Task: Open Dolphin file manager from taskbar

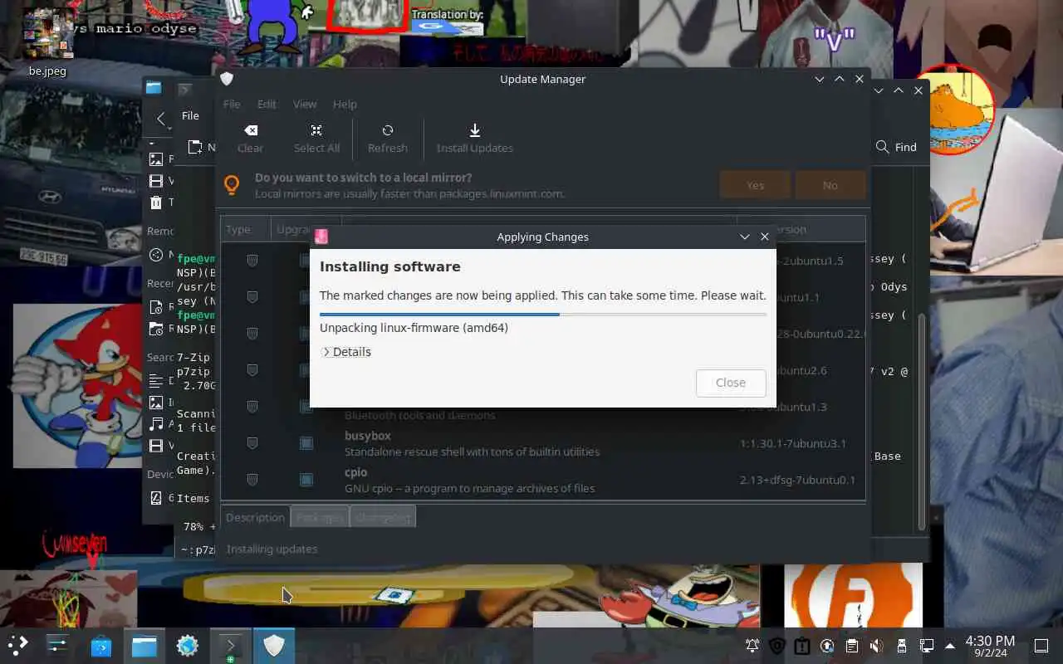Action: coord(145,646)
